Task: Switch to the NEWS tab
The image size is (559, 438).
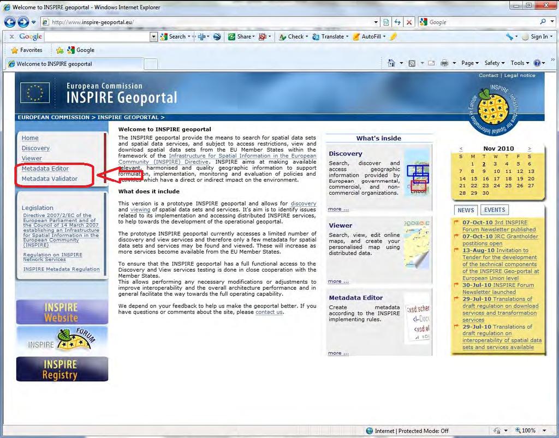Action: [466, 210]
